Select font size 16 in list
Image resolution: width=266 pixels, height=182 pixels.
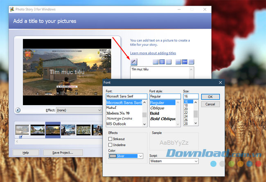(189, 101)
